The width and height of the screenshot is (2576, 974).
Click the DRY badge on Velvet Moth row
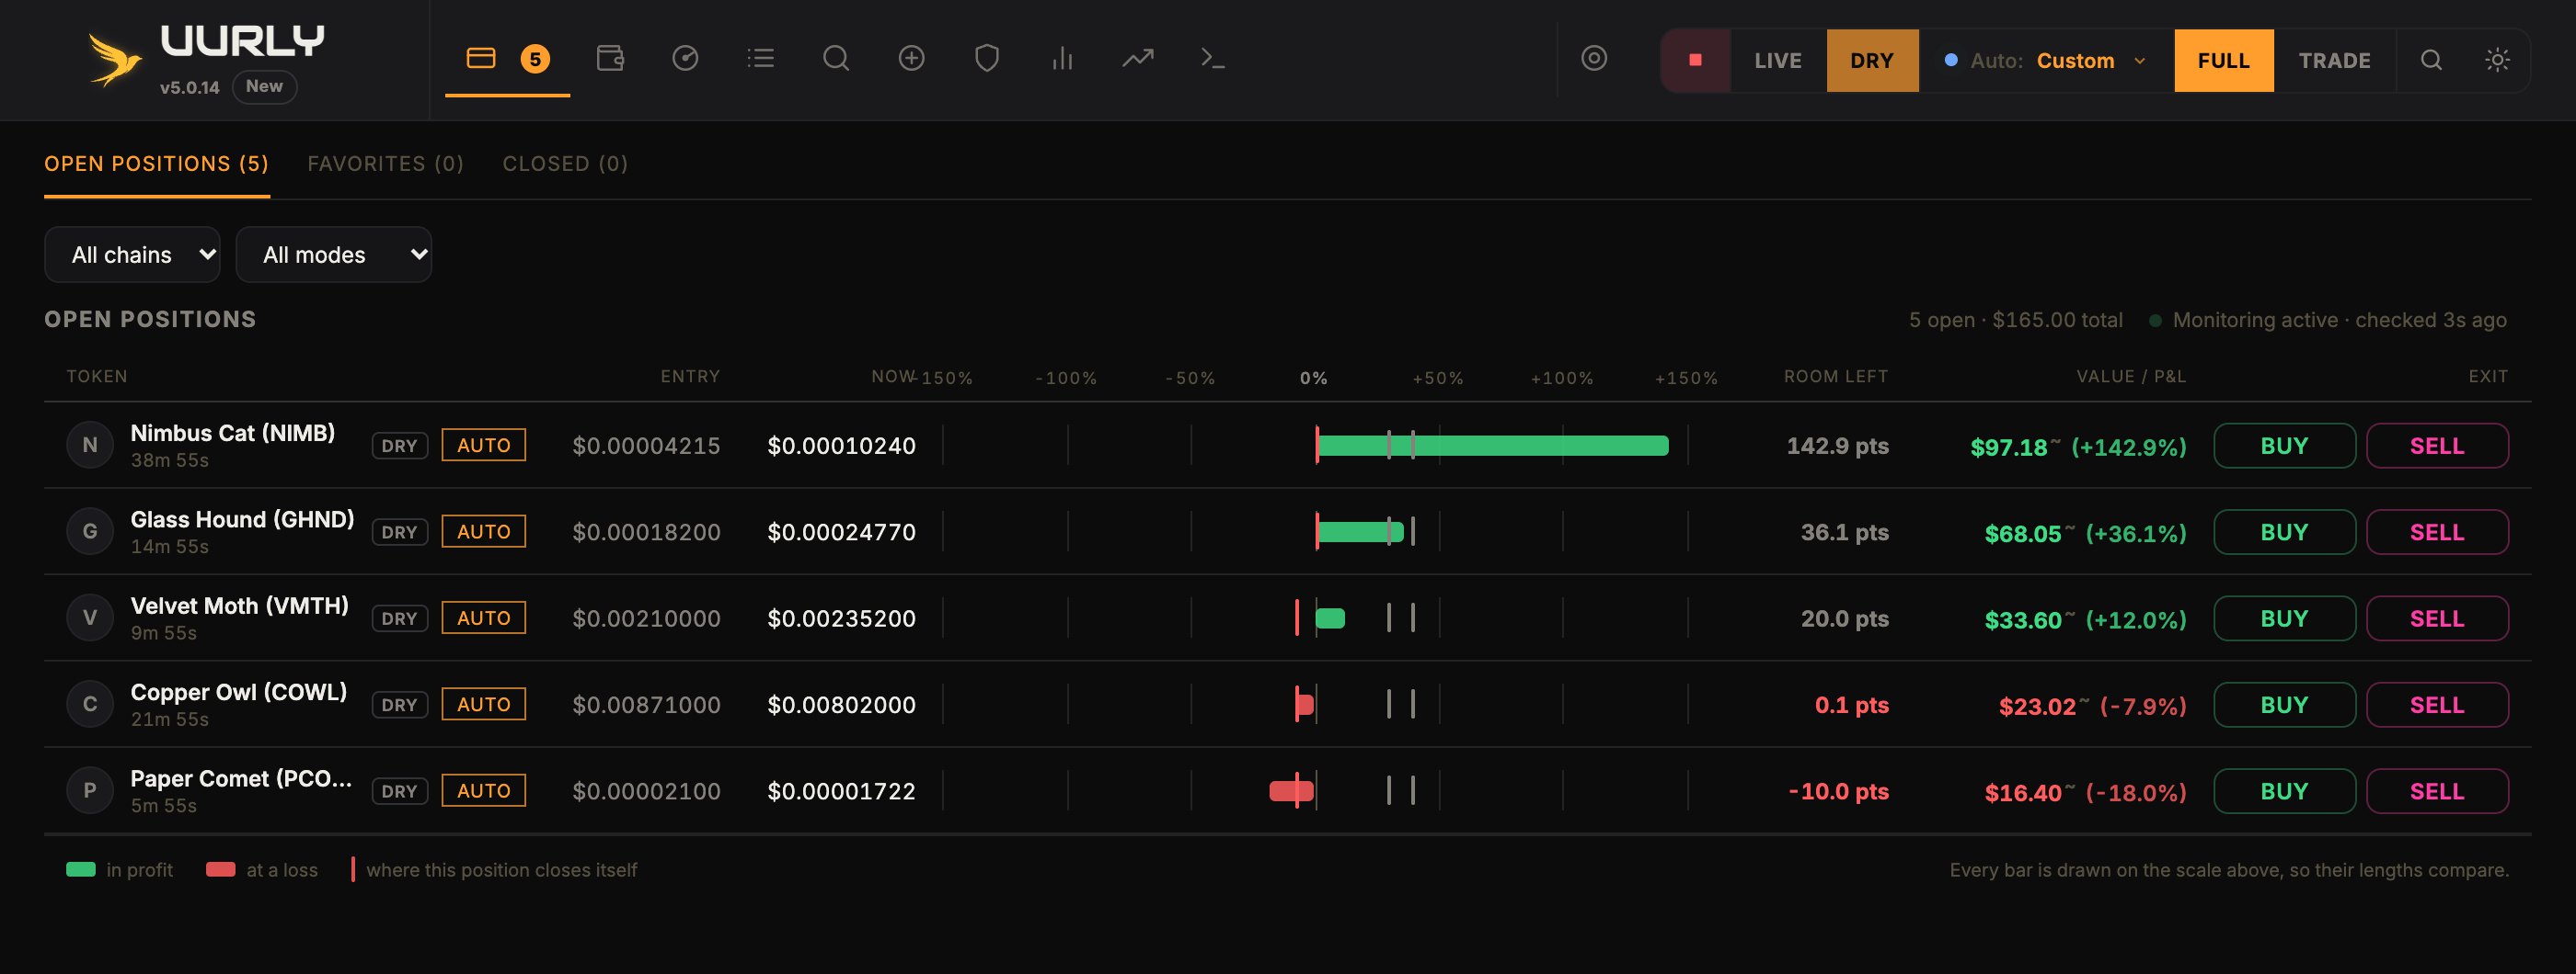click(x=399, y=618)
